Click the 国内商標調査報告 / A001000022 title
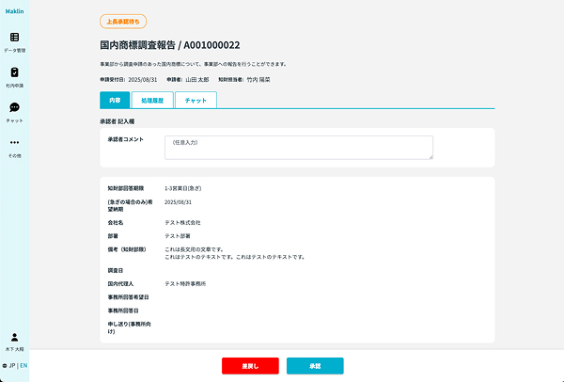The height and width of the screenshot is (382, 564). click(x=169, y=44)
